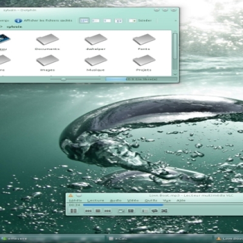Toggle file previews in Dolphin toolbar
243x243 pixels.
coord(118,21)
